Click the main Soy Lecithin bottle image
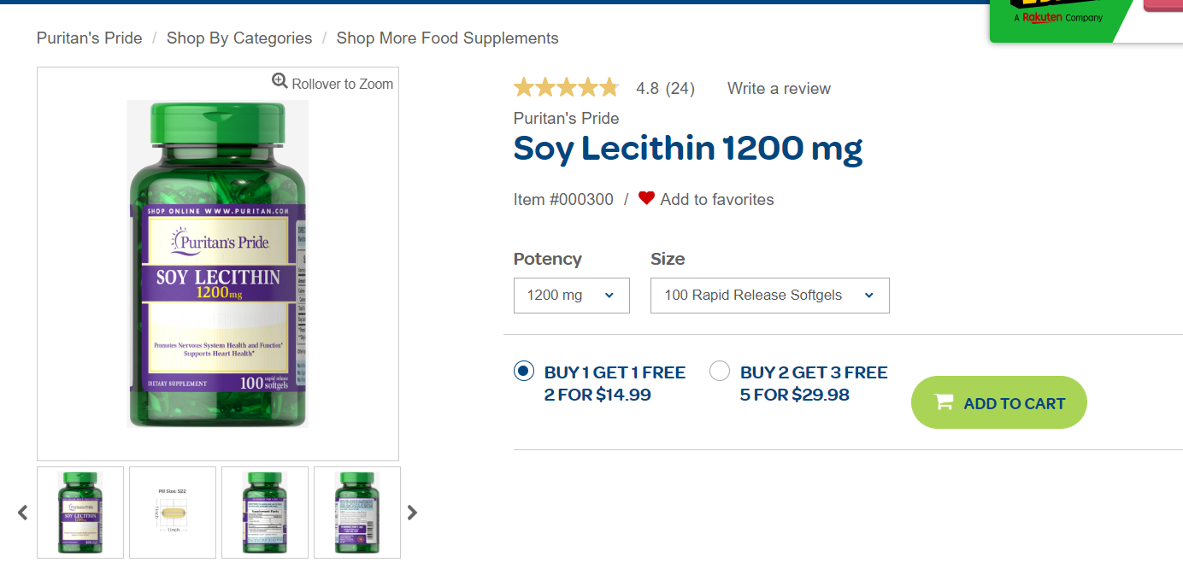The image size is (1183, 580). [x=217, y=264]
